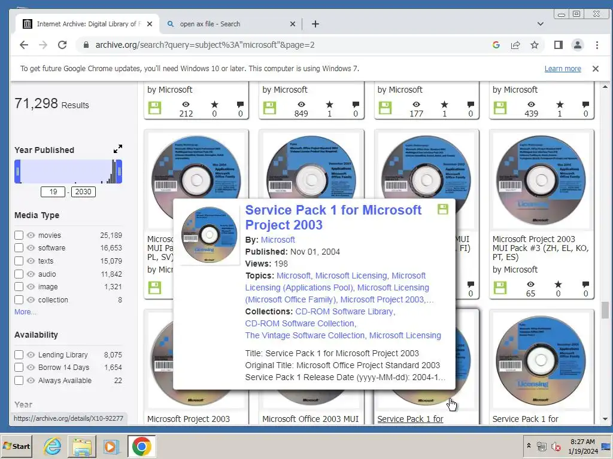Image resolution: width=613 pixels, height=459 pixels.
Task: Click right handle of Year Published slider
Action: click(x=119, y=172)
